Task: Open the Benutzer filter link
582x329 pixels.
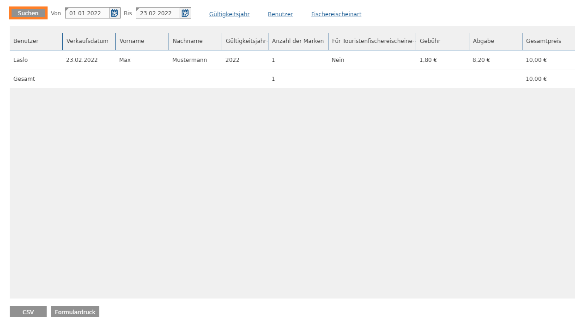Action: point(280,14)
